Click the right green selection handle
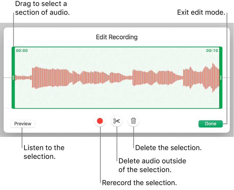234x190 pixels. 220,78
